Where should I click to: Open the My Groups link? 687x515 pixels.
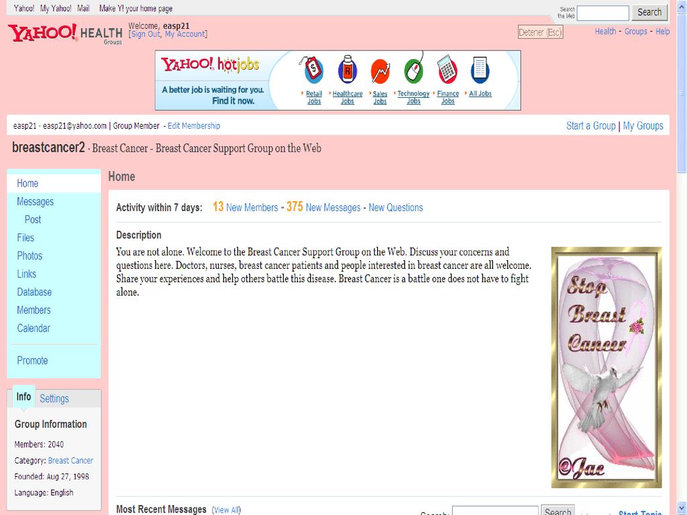tap(643, 126)
